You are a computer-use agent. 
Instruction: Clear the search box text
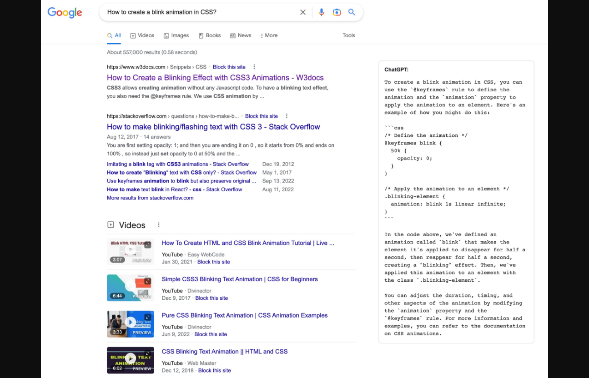click(303, 12)
